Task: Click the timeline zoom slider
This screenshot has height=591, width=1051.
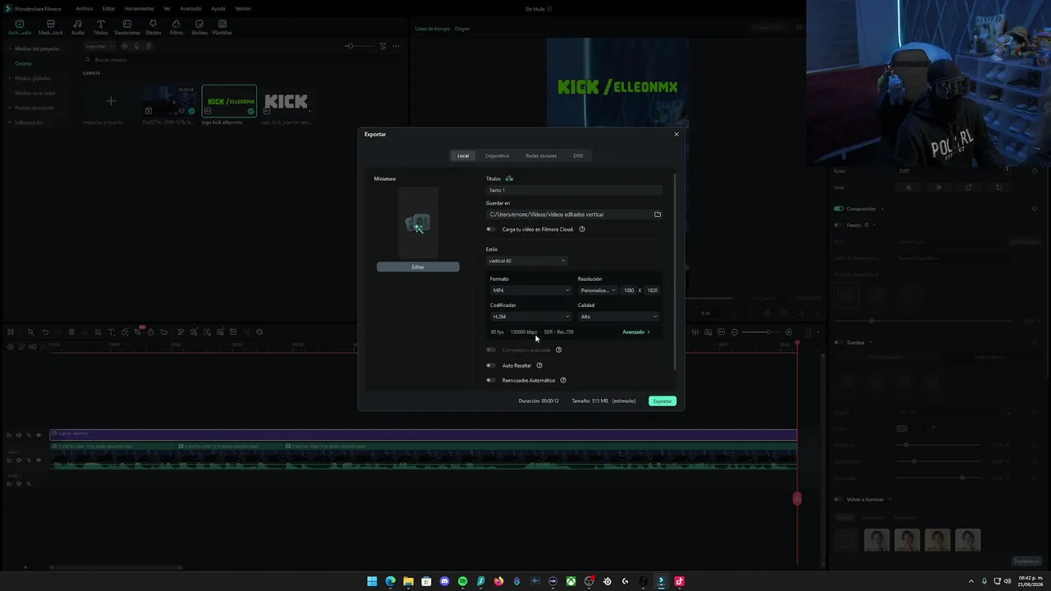Action: (762, 332)
